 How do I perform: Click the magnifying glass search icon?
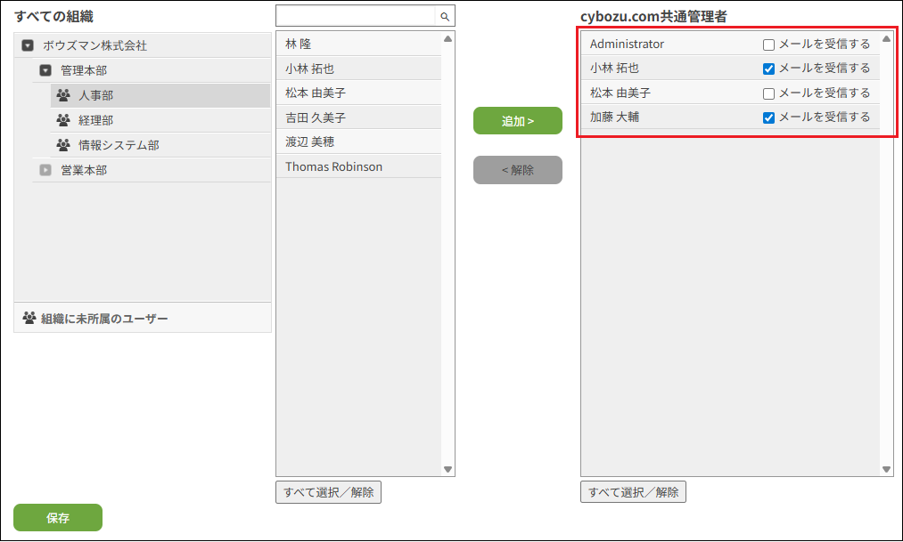coord(445,16)
